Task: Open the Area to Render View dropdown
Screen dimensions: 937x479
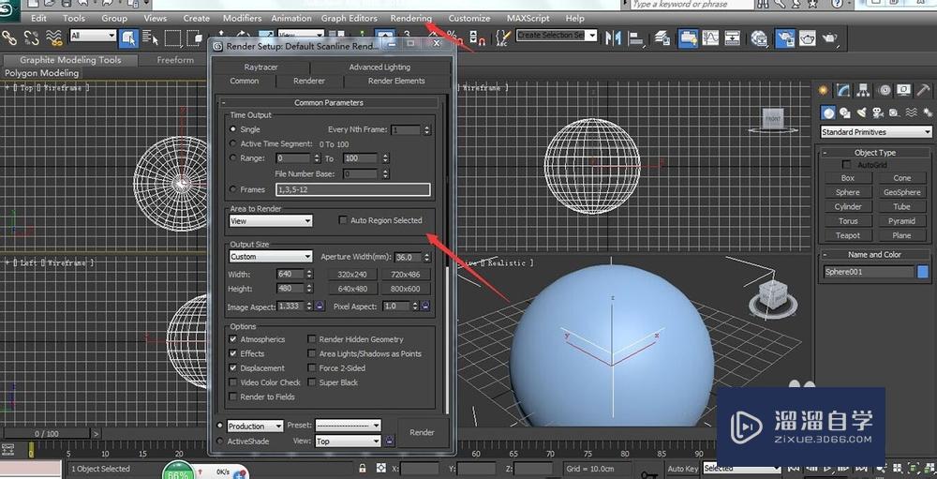Action: tap(271, 221)
